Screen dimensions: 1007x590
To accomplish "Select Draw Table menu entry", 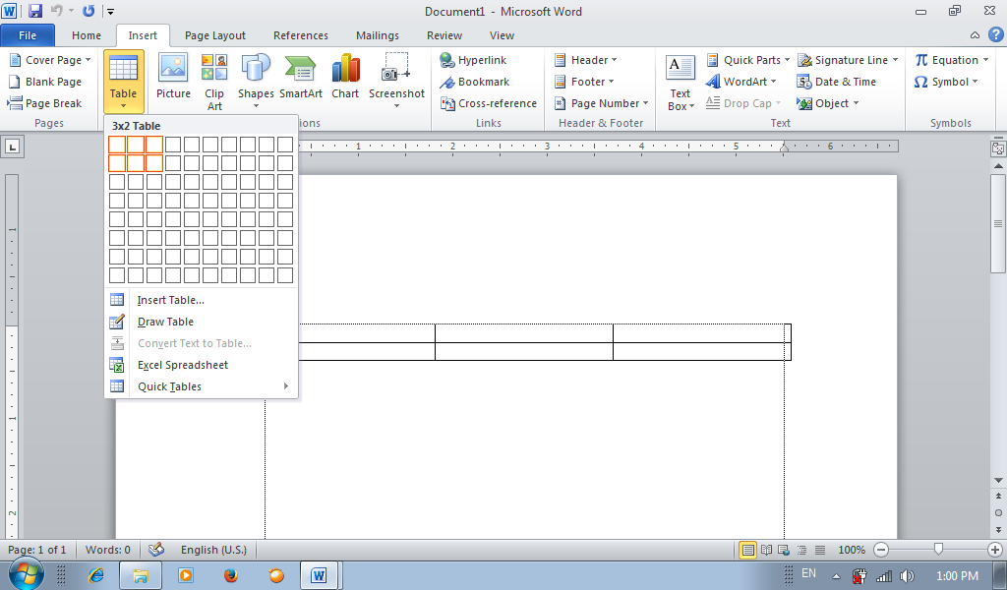I will (201, 322).
